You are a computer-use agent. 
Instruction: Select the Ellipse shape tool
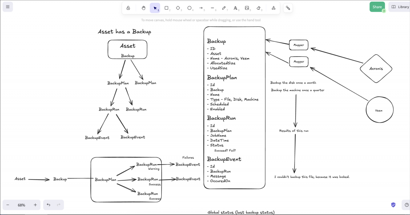189,8
